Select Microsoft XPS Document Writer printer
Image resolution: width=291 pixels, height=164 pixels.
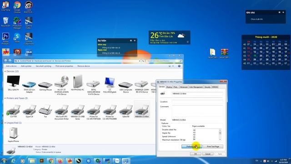point(61,112)
